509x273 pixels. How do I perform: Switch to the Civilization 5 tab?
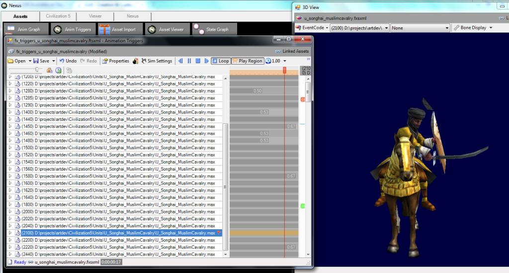point(58,16)
